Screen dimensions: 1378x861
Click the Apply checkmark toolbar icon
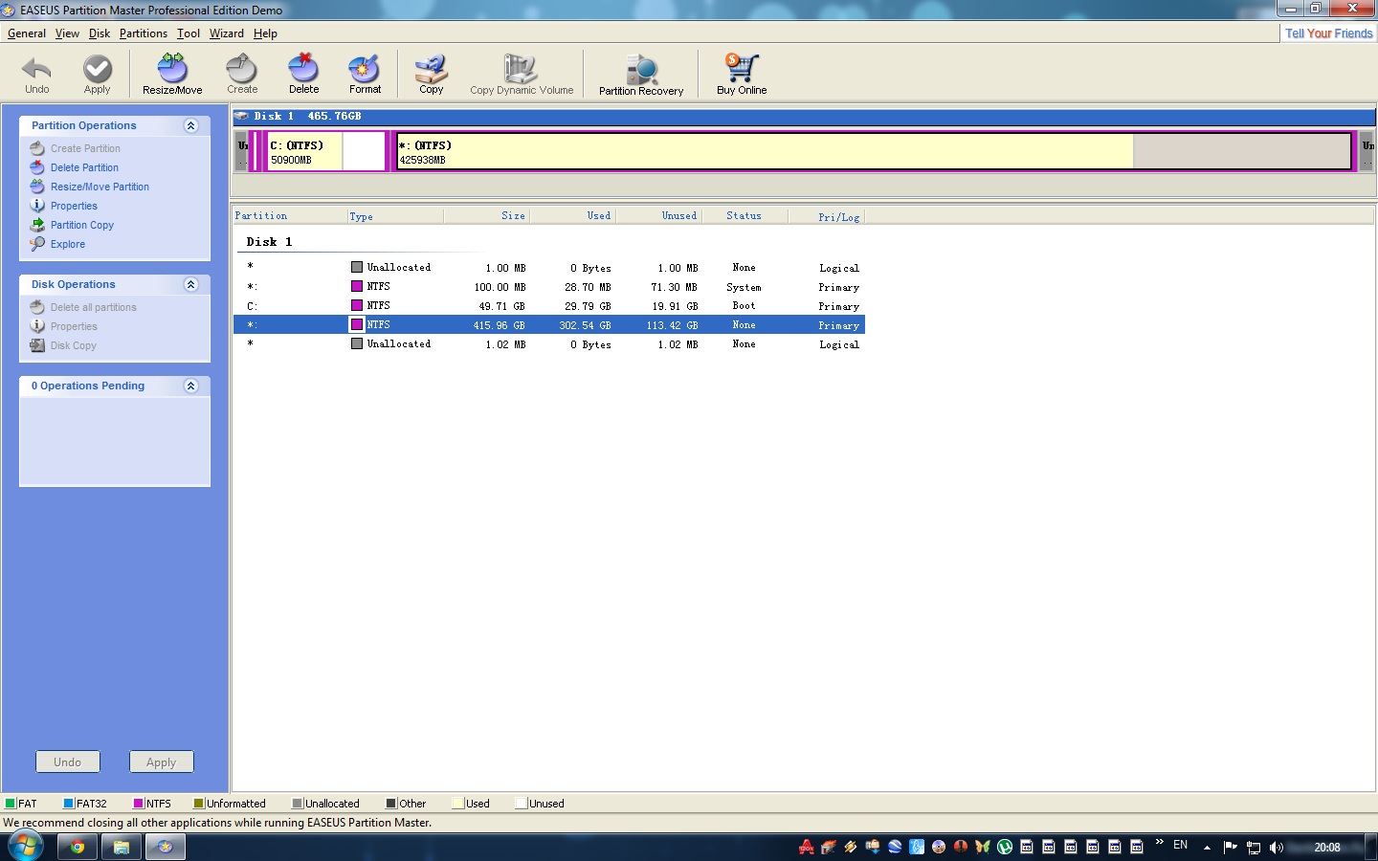pos(97,70)
